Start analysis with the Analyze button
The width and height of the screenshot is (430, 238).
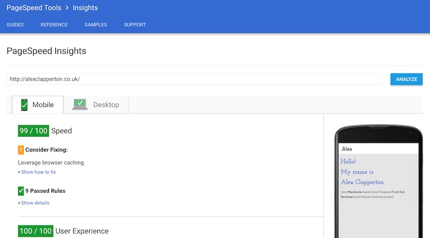(x=406, y=79)
